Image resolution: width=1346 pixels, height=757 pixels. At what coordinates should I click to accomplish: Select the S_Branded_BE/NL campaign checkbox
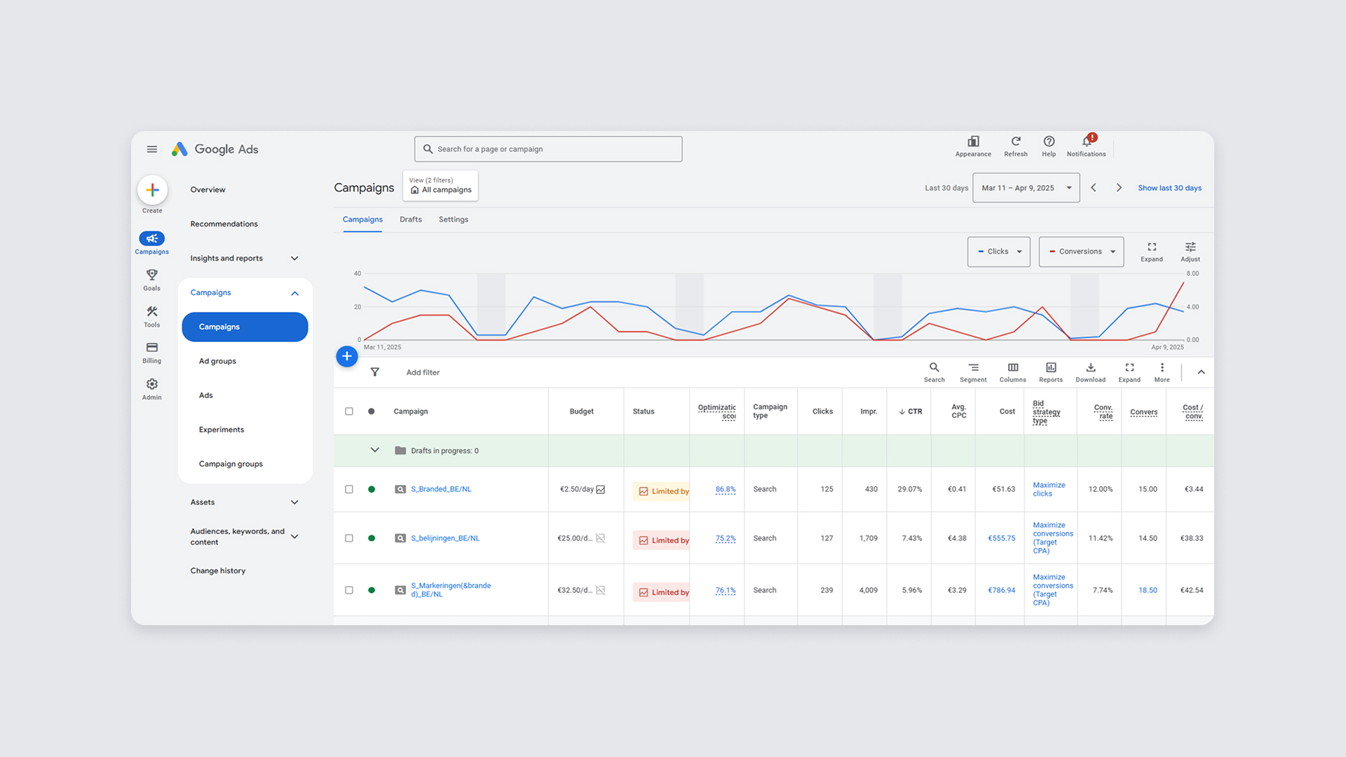pos(348,489)
